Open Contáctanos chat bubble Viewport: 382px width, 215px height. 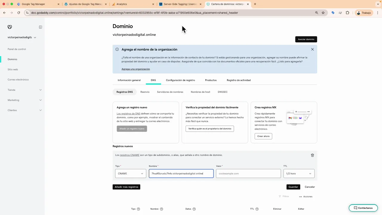point(363,208)
